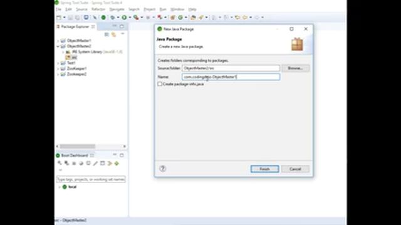Click the Save All toolbar icon
The width and height of the screenshot is (401, 225).
click(x=77, y=17)
